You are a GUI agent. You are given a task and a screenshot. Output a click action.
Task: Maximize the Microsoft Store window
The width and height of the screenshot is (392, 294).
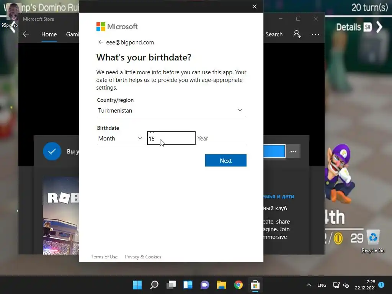pos(298,19)
